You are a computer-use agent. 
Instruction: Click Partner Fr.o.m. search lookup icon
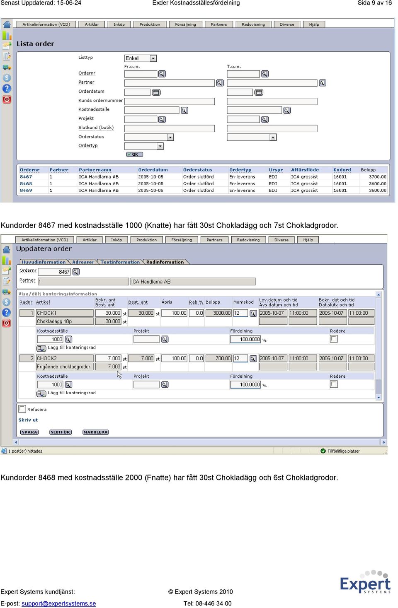coord(220,83)
